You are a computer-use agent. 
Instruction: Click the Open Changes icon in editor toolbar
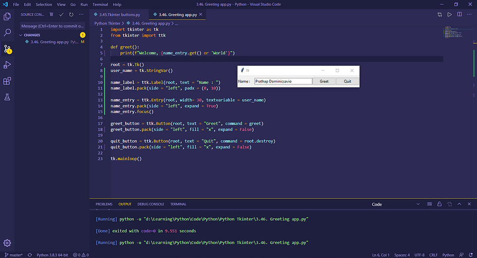440,15
